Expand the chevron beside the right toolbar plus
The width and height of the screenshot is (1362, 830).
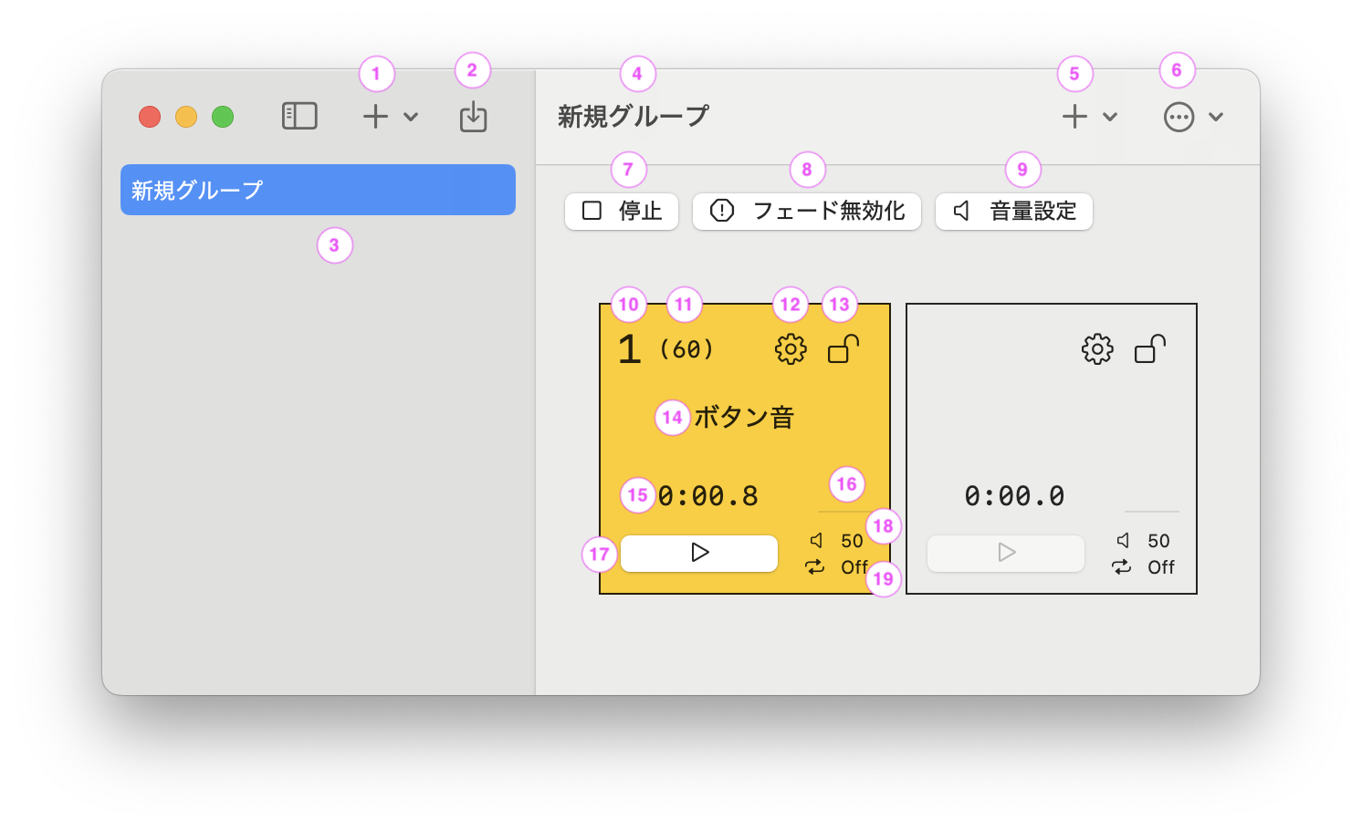(1110, 117)
